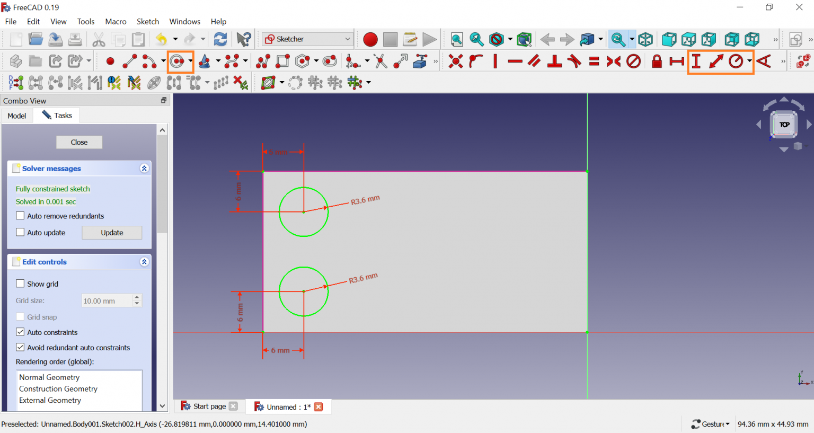
Task: Collapse the Solver messages section
Action: [x=144, y=168]
